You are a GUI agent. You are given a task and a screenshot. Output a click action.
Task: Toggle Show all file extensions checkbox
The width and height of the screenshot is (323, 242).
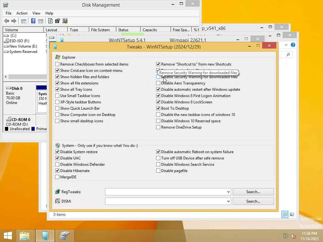[57, 83]
